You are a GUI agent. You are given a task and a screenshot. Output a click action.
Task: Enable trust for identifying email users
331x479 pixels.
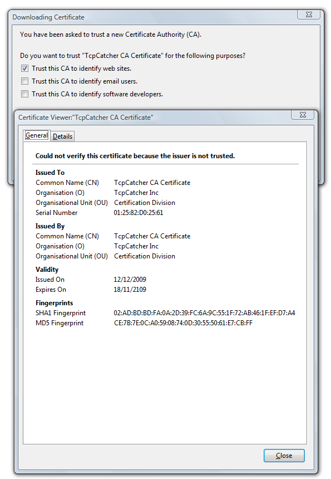[24, 81]
